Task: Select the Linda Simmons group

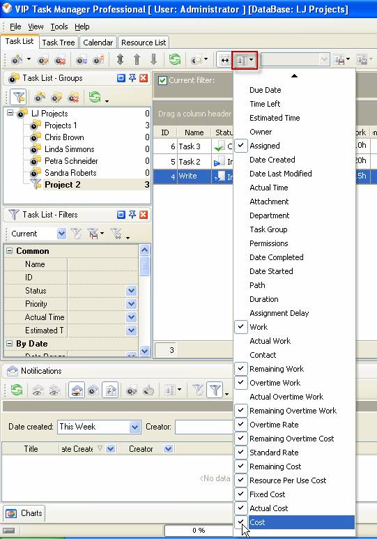Action: tap(70, 149)
